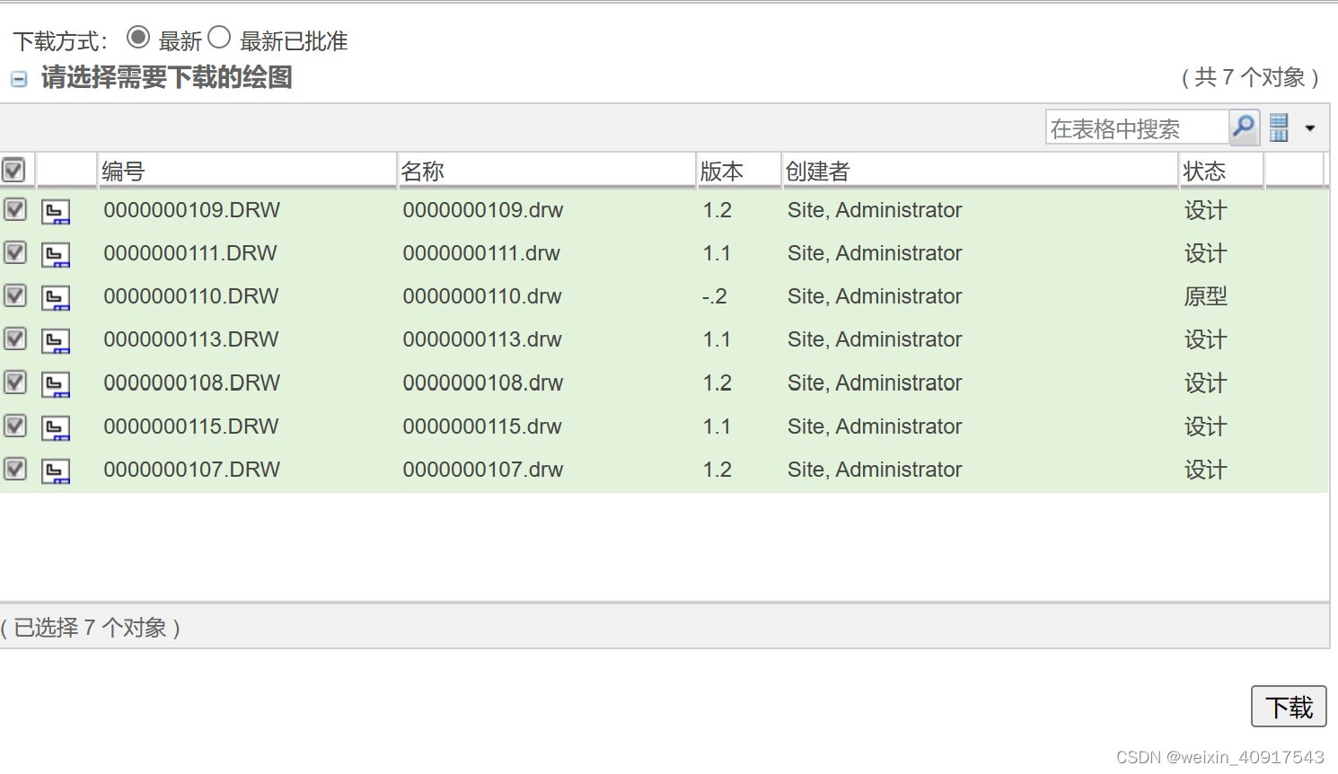1338x774 pixels.
Task: Click number cell 0000000111.DRW
Action: pyautogui.click(x=190, y=253)
